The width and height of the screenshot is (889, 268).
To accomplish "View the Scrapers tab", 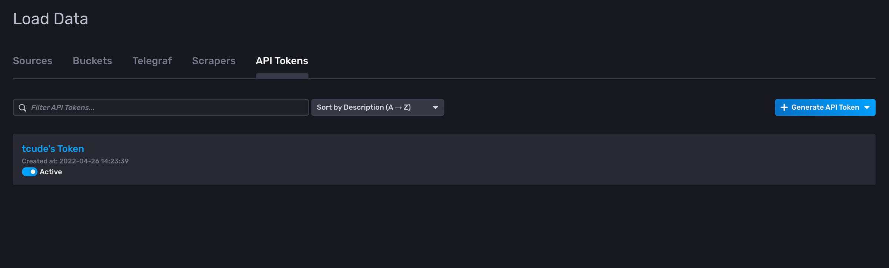I will pyautogui.click(x=214, y=60).
